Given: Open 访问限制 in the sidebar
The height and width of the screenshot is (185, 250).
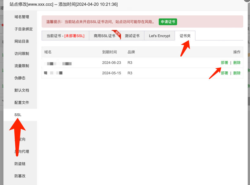Looking at the screenshot, I should coord(22,54).
